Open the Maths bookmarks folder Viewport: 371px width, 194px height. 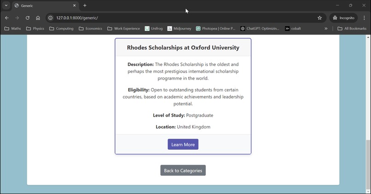[x=13, y=29]
